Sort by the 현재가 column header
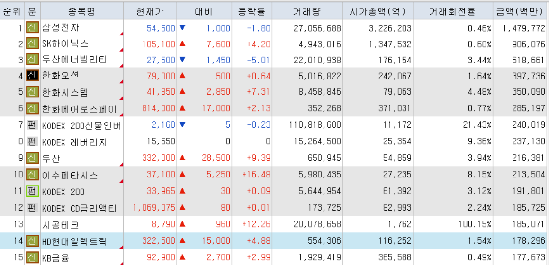Screen dimensions: 549x265 (x=150, y=12)
